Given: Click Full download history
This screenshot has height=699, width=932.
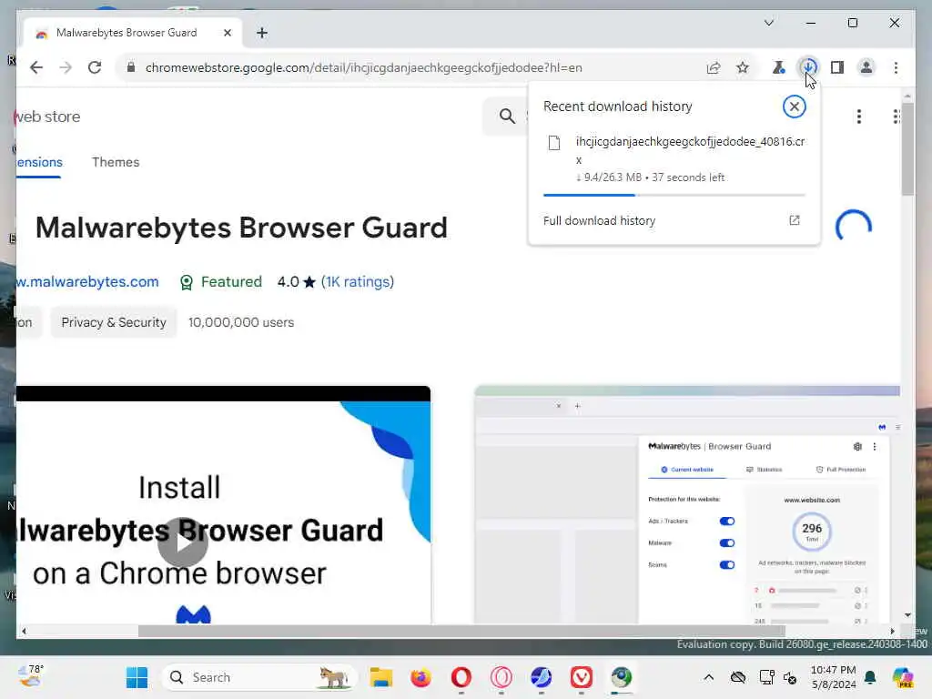Looking at the screenshot, I should 599,220.
